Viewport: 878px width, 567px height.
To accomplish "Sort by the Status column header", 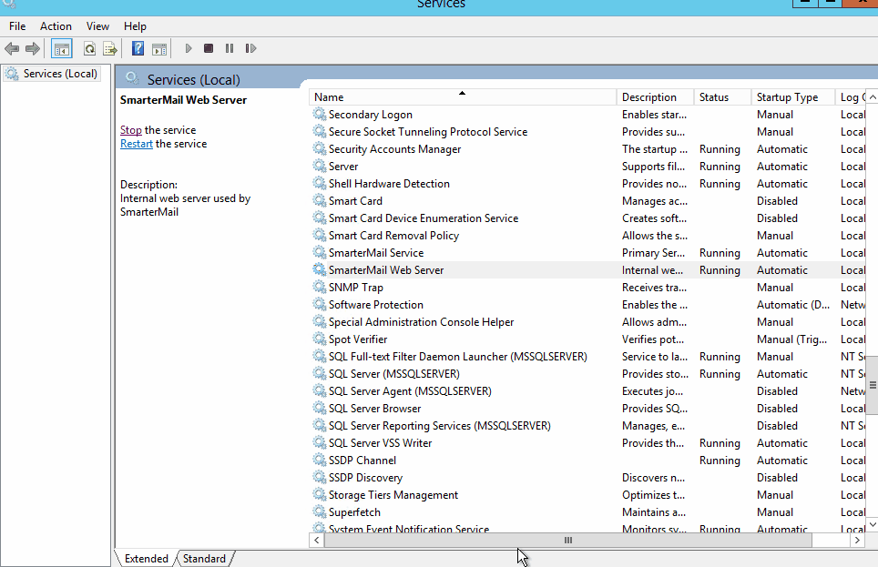I will 722,96.
